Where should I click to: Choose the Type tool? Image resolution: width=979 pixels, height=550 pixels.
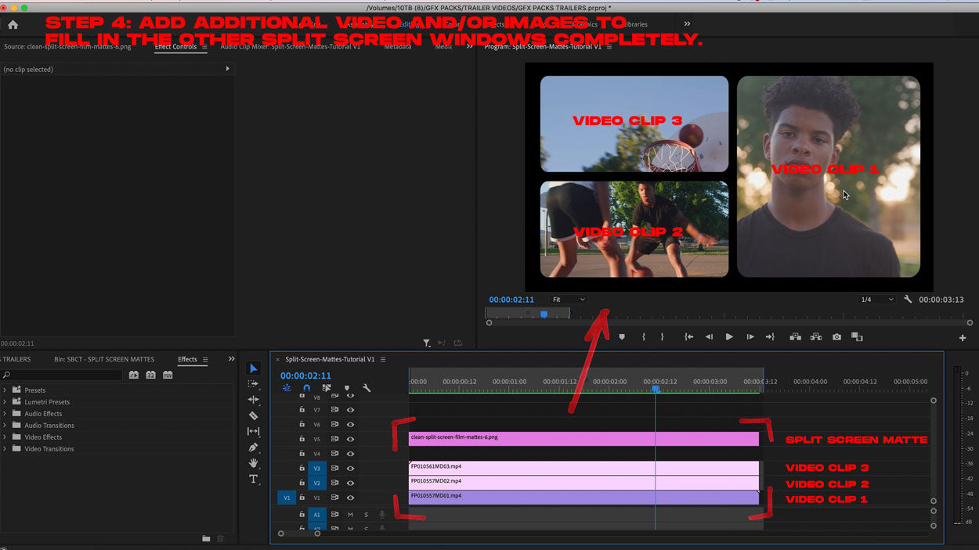pyautogui.click(x=253, y=479)
